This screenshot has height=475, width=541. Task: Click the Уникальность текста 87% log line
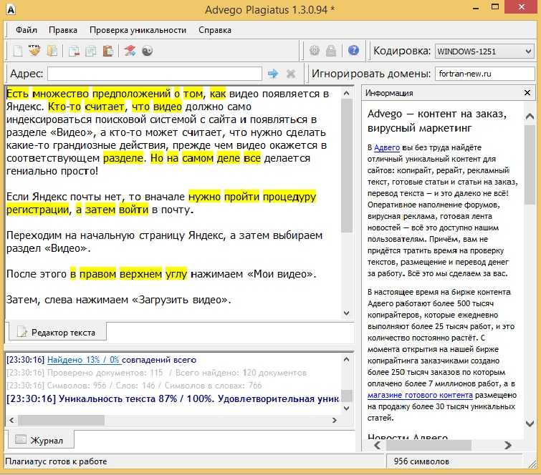(x=173, y=399)
